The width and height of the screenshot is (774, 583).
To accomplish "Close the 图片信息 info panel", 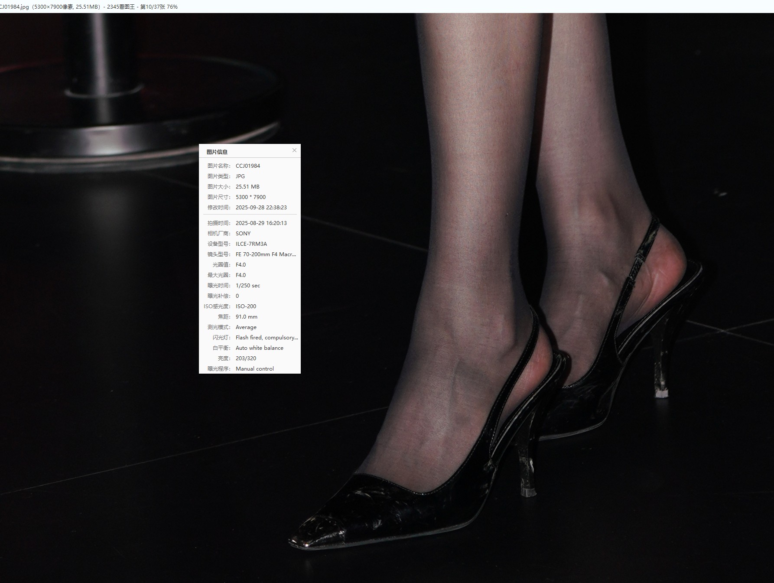I will (x=294, y=150).
